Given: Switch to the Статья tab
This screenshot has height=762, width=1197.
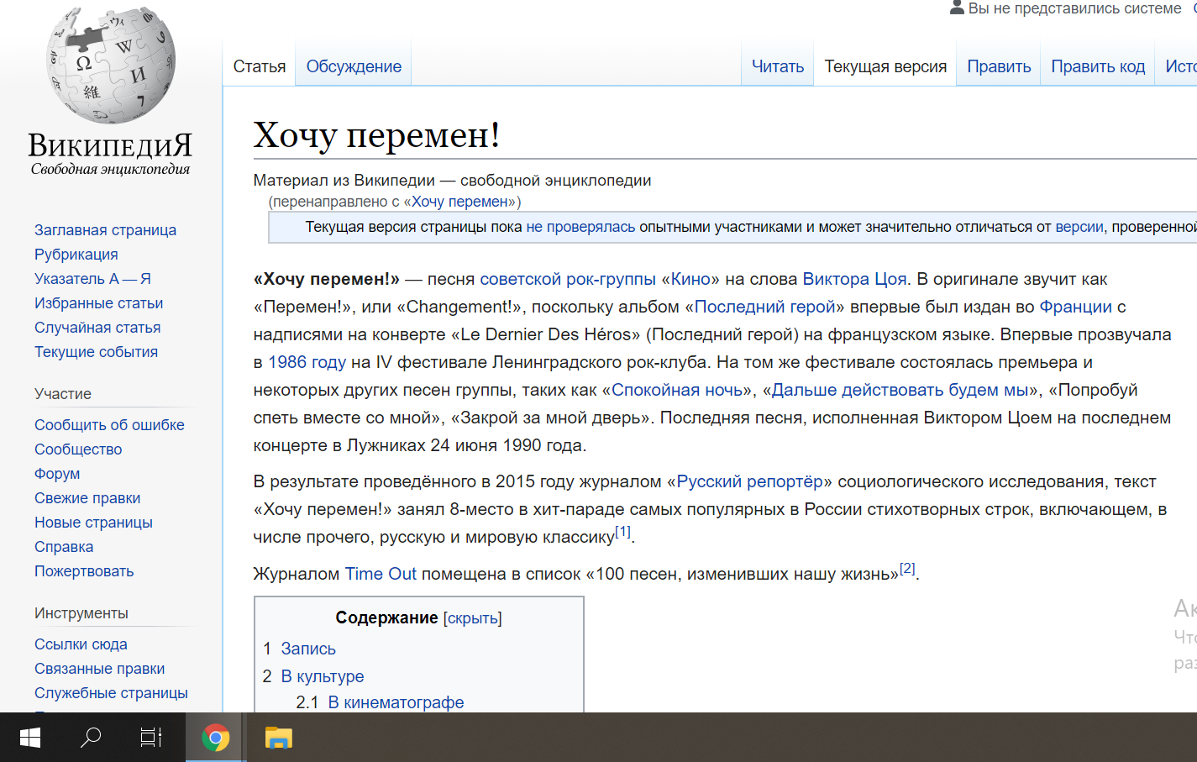Looking at the screenshot, I should [260, 66].
